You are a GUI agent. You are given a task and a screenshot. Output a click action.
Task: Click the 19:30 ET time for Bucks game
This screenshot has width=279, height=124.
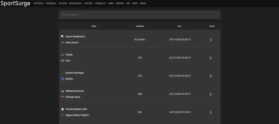(180, 94)
